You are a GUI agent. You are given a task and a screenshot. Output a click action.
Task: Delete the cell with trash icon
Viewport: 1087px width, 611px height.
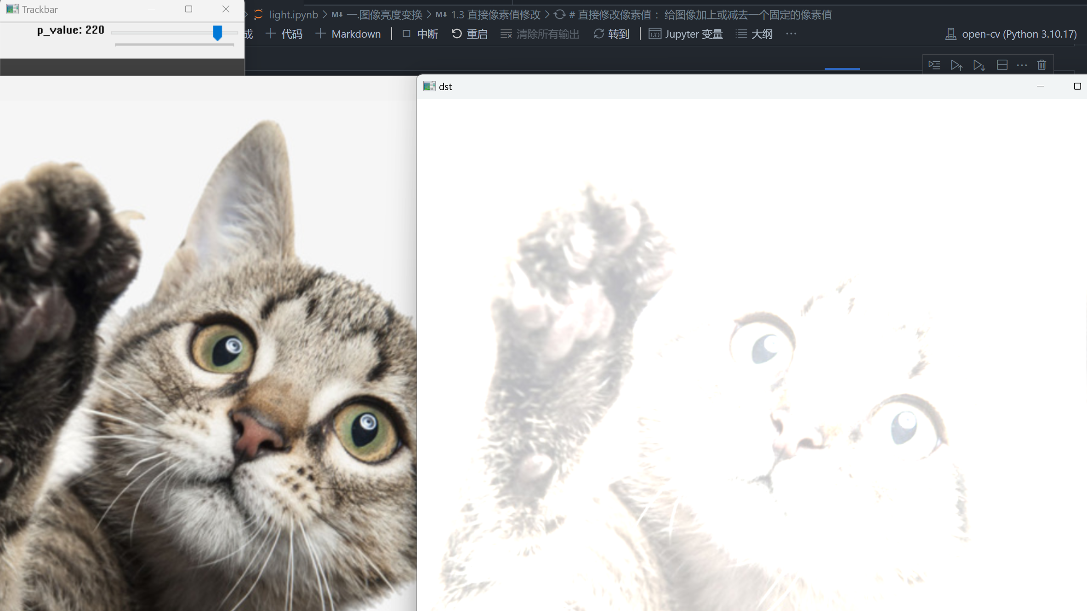[x=1041, y=65]
